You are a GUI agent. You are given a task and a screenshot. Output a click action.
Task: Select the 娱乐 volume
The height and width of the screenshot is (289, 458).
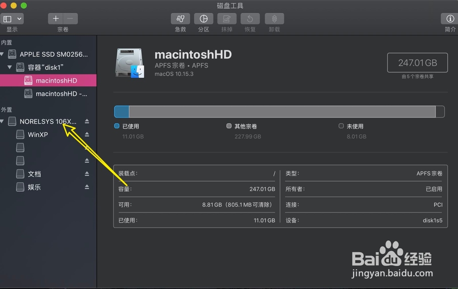click(x=34, y=187)
